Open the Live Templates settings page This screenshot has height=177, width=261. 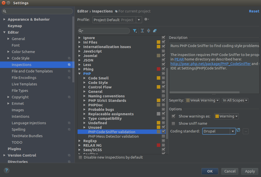[x=24, y=84]
